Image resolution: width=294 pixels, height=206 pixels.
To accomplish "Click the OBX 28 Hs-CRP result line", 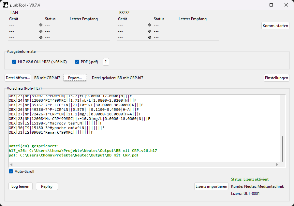I will click(79, 119).
